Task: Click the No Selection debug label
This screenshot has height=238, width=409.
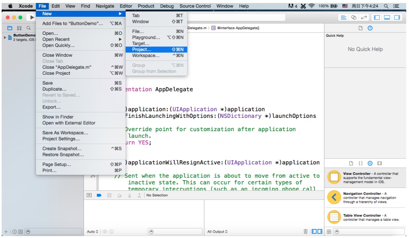Action: pos(157,195)
